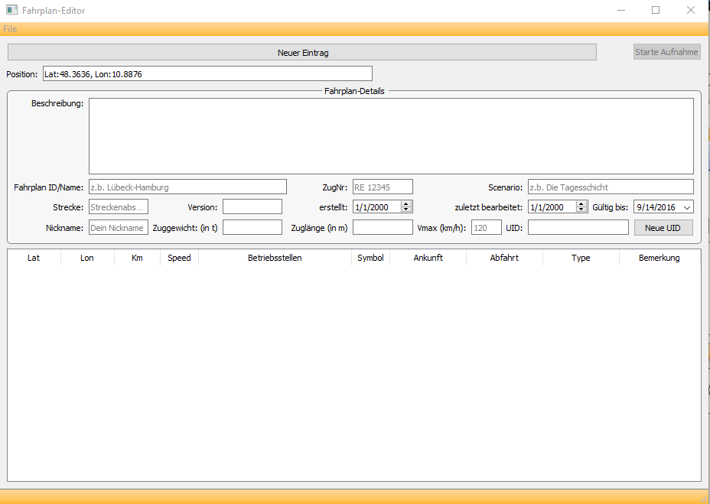Click the Position coordinates field
The image size is (710, 504).
(x=207, y=73)
